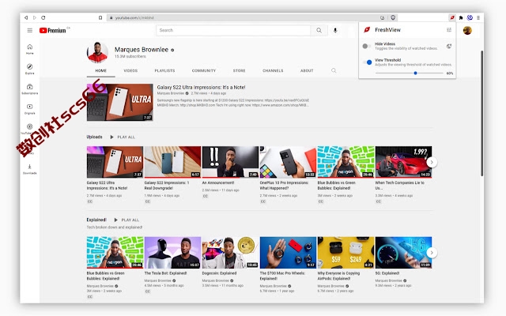Open featured video title Galaxy S22 Ultra Impressions

coord(201,88)
